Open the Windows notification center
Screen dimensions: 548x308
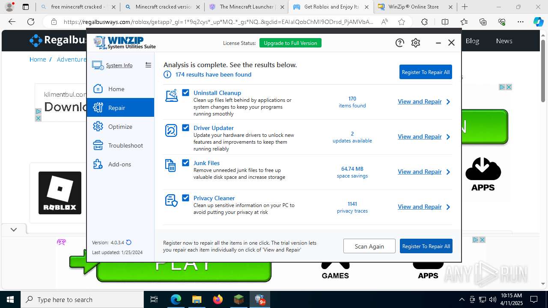[534, 299]
